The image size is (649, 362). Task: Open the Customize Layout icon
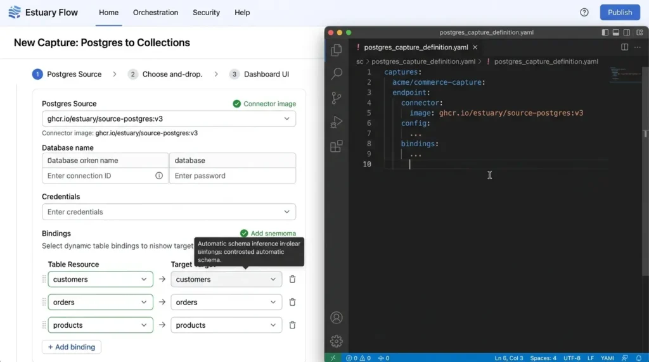(x=639, y=32)
